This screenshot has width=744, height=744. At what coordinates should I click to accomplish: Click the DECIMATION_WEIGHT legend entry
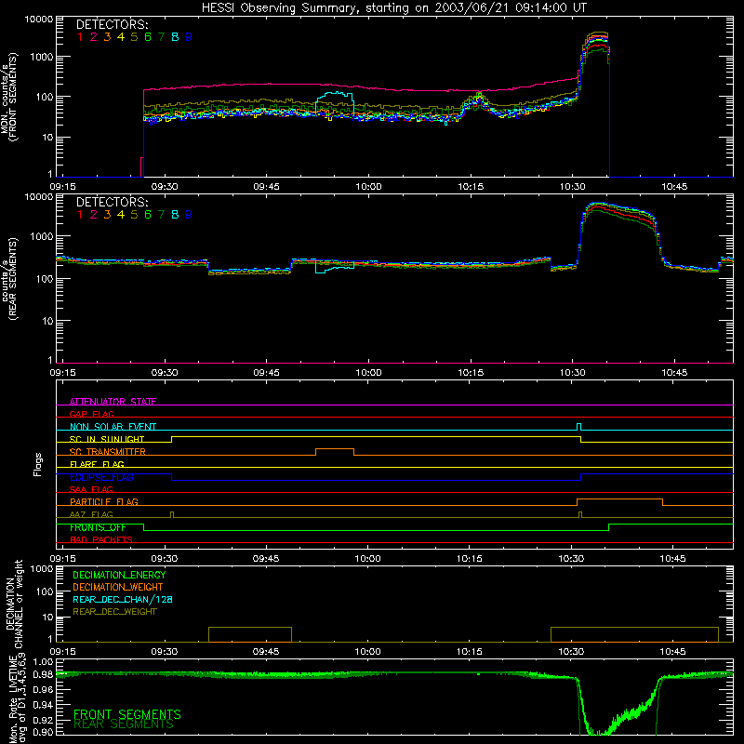tap(118, 587)
